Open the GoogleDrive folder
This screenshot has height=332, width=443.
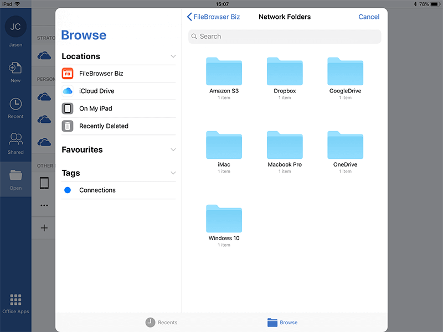click(345, 71)
